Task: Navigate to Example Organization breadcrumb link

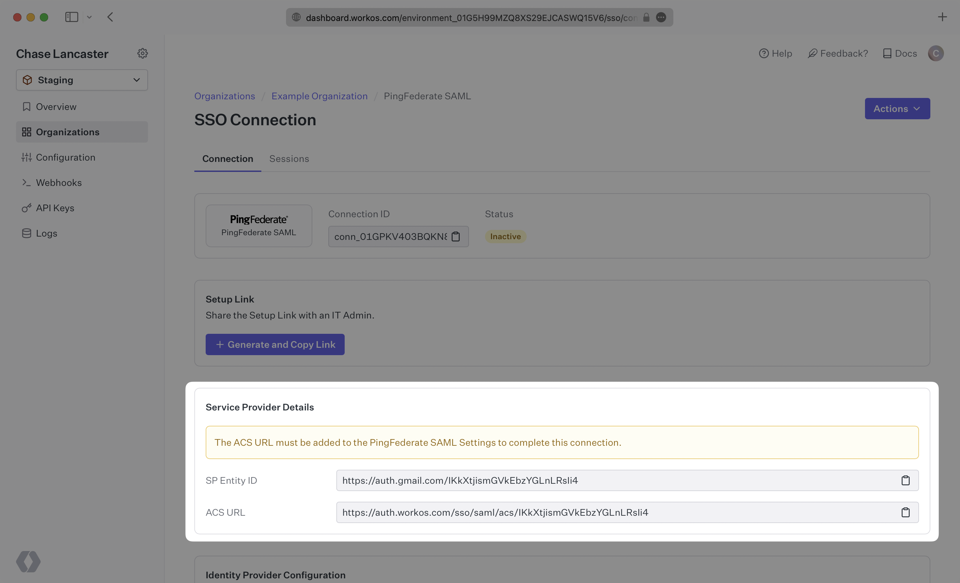Action: tap(319, 96)
